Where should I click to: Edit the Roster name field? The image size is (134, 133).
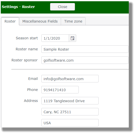(x=85, y=49)
